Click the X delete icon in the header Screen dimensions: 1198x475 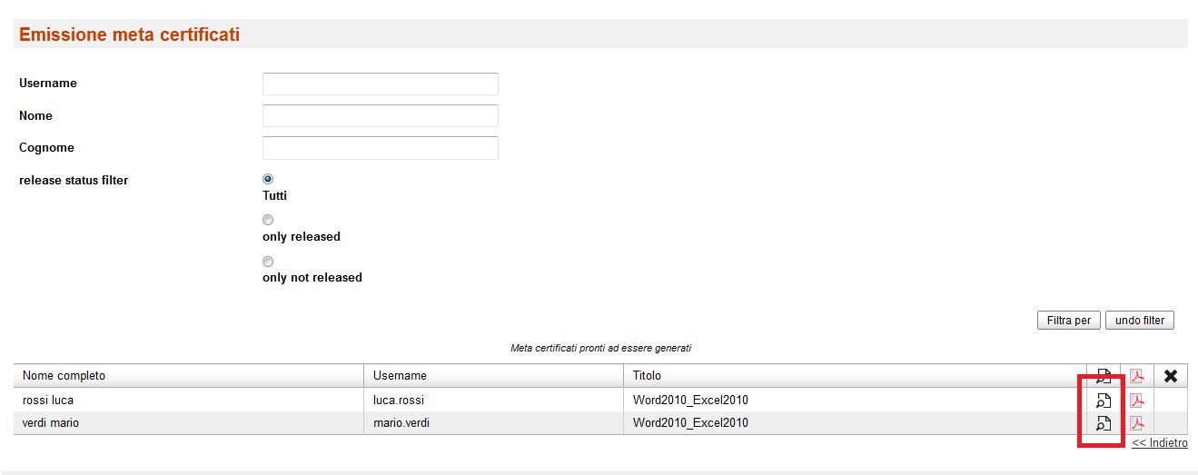coord(1171,376)
